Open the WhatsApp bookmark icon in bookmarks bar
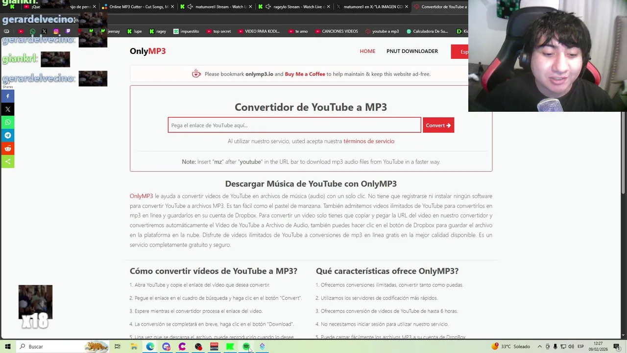The image size is (627, 353). [32, 31]
